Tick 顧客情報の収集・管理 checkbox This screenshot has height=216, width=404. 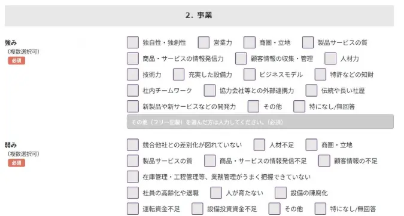click(x=241, y=58)
